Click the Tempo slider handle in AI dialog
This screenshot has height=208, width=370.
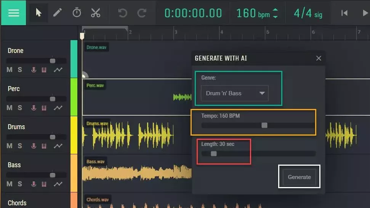pos(264,125)
